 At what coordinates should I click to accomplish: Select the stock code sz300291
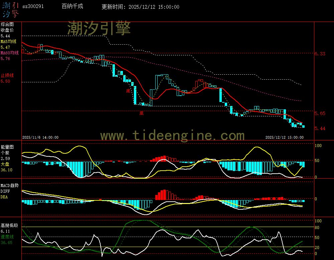33,7
